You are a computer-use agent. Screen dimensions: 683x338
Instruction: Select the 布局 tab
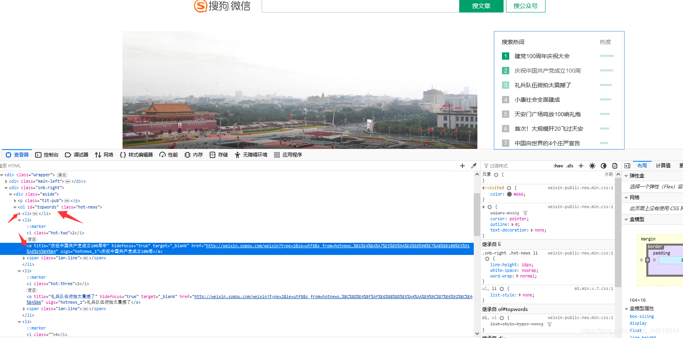point(642,166)
